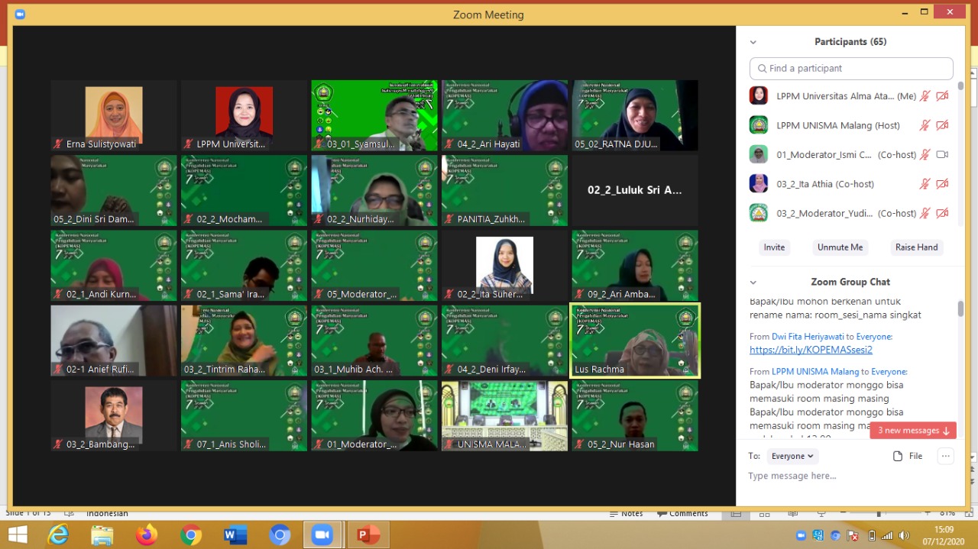
Task: Open the bit.ly/KOPEMASsesi2 chat link
Action: coord(811,350)
